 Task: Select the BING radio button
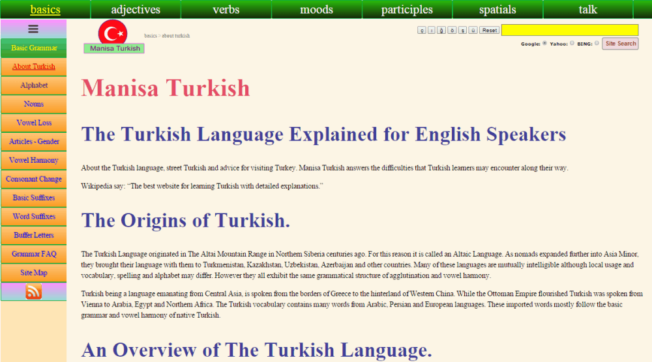(x=597, y=43)
